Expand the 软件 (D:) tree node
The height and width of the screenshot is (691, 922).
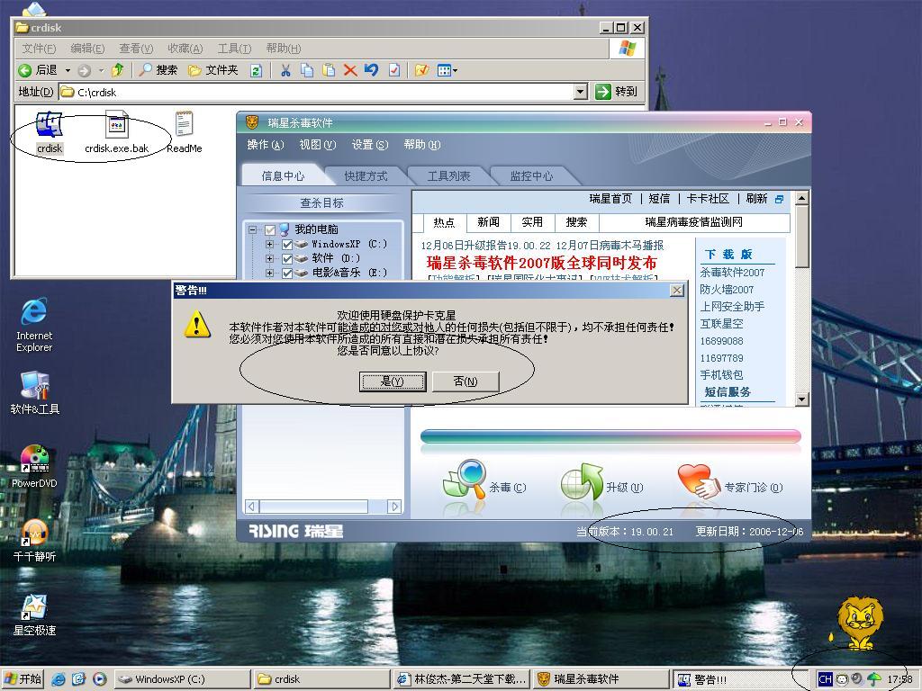point(269,258)
